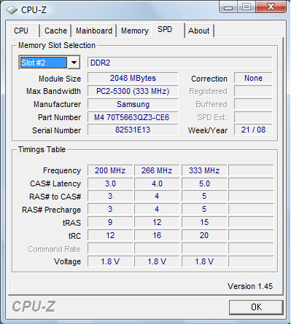This screenshot has height=324, width=291.
Task: Switch to the Mainboard tab
Action: (94, 31)
